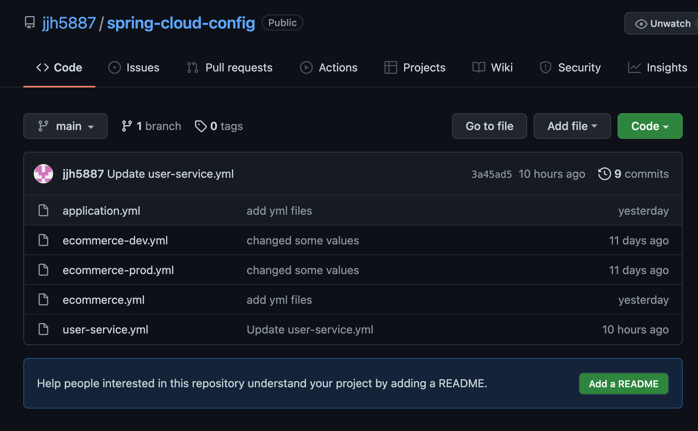Click the repository icon beside jjh5887
The height and width of the screenshot is (431, 698).
(30, 22)
